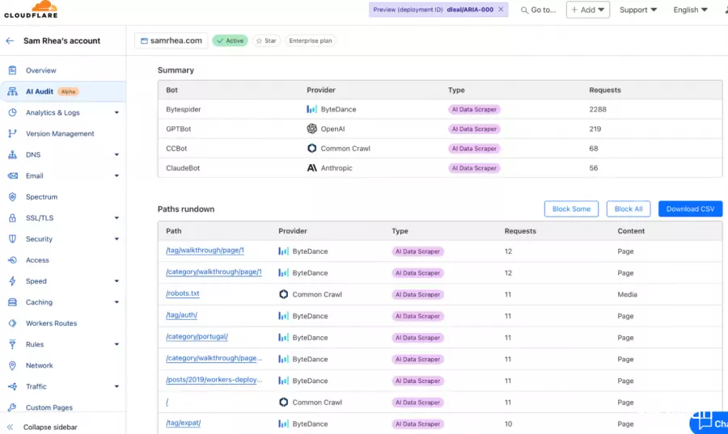This screenshot has width=728, height=434.
Task: Expand the Security submenu arrow
Action: tap(116, 238)
